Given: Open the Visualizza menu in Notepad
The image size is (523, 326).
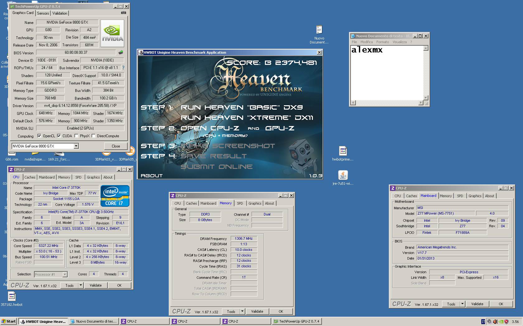Looking at the screenshot, I should (399, 42).
